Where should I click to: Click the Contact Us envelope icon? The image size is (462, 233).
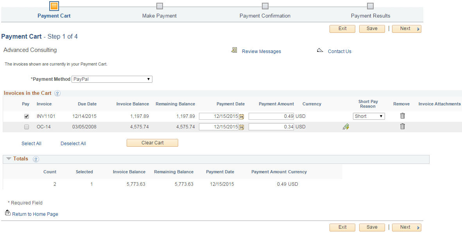(320, 50)
